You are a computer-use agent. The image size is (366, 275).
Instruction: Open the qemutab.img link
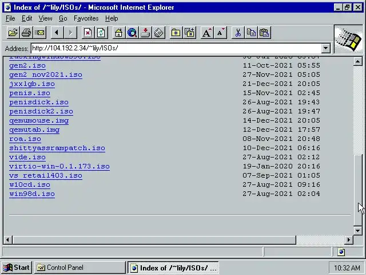click(x=34, y=130)
